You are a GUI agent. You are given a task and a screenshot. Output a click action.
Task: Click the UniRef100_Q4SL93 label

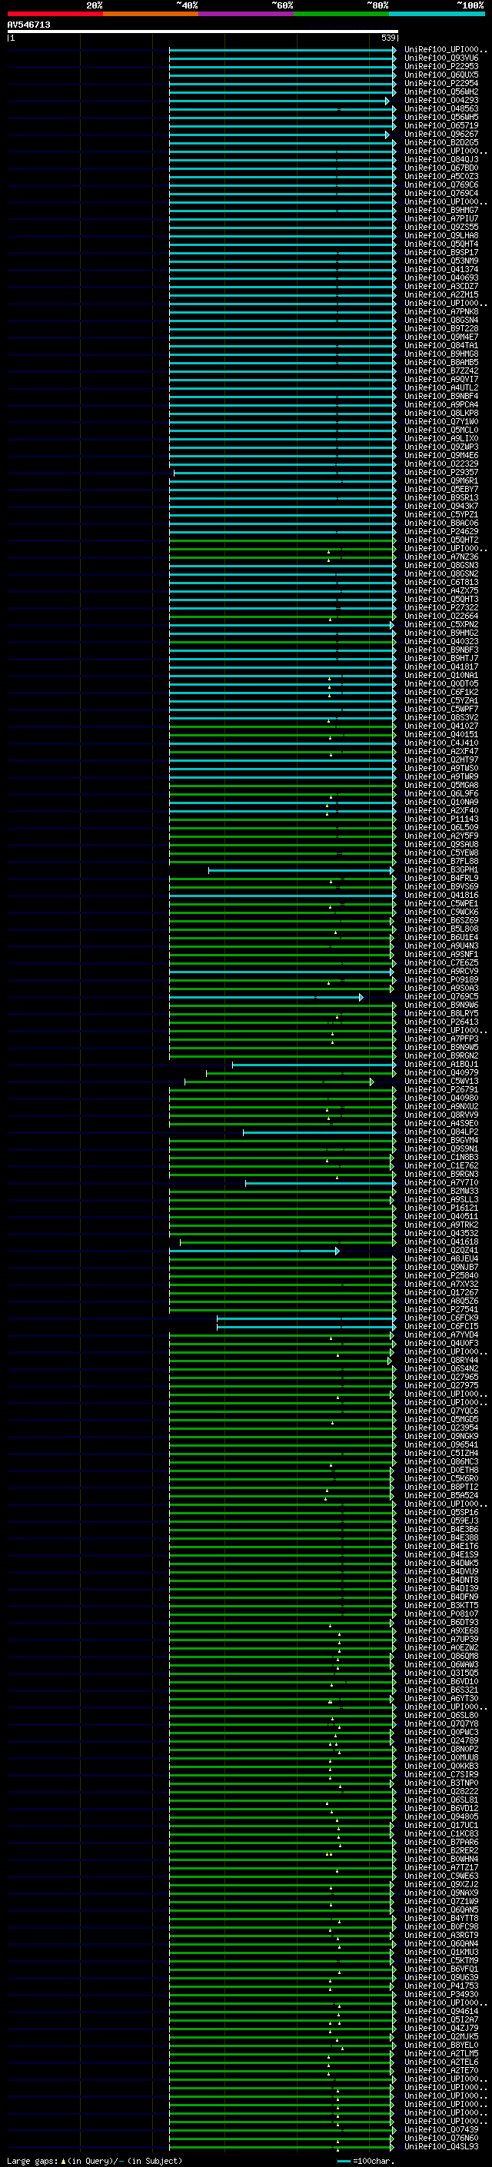coord(441,2146)
